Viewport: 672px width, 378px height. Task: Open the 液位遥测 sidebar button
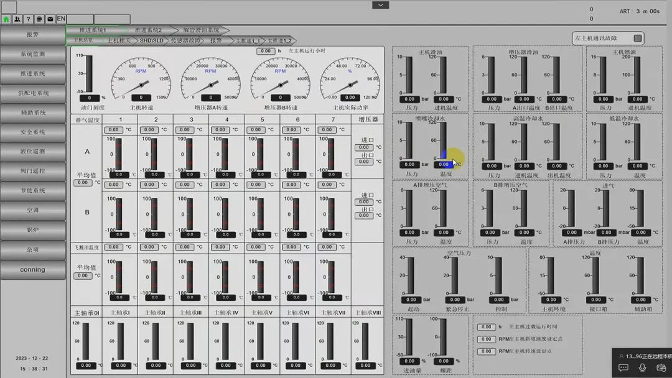click(x=33, y=152)
